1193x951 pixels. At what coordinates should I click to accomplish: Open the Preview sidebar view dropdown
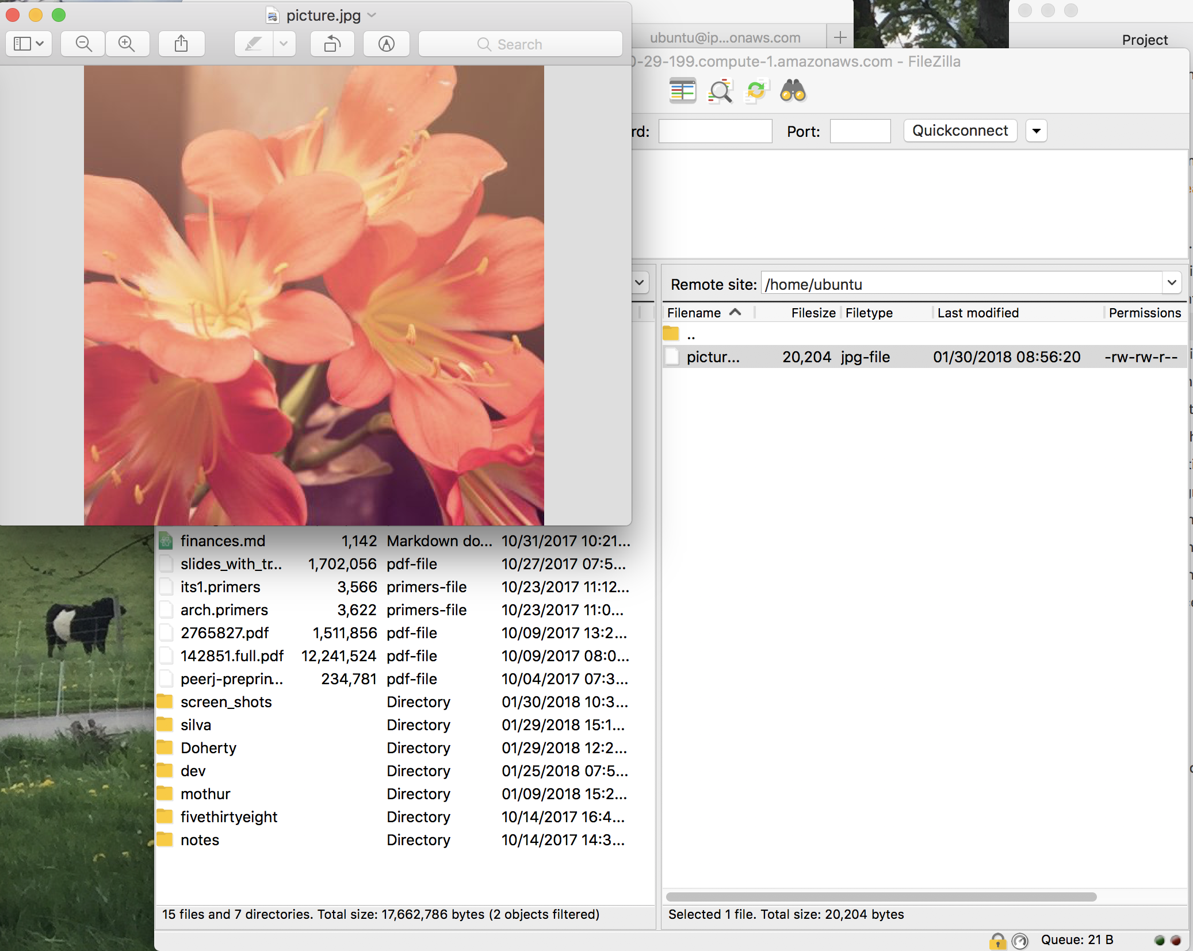(29, 44)
